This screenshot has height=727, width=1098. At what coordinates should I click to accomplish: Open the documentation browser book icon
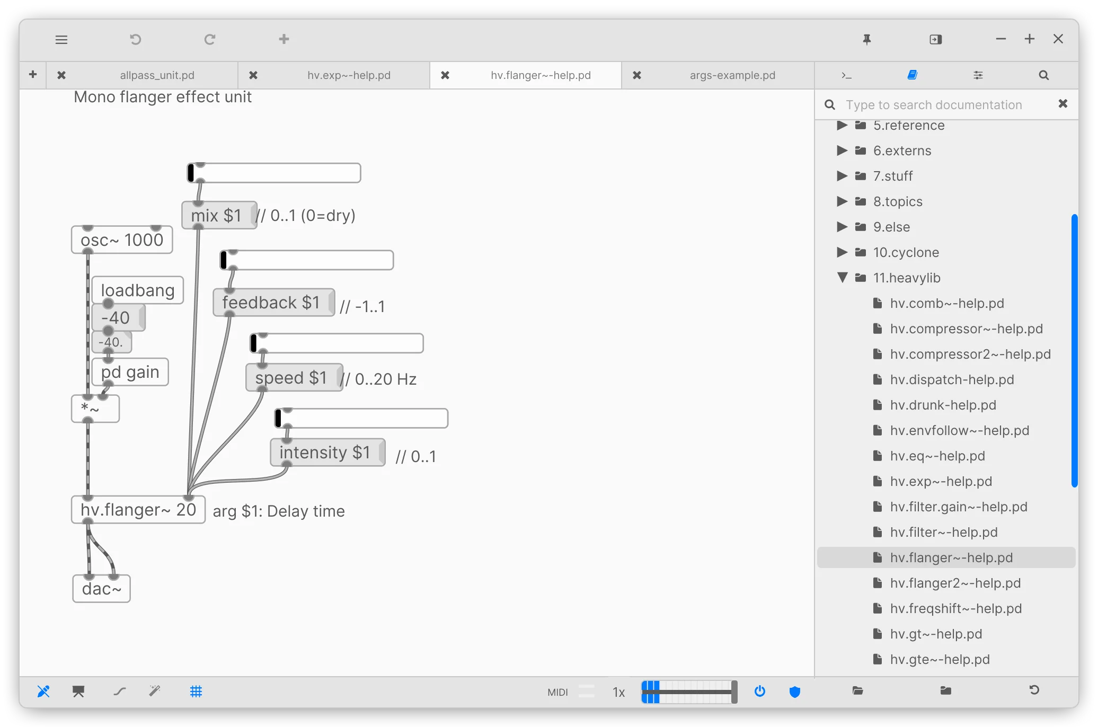pyautogui.click(x=913, y=75)
